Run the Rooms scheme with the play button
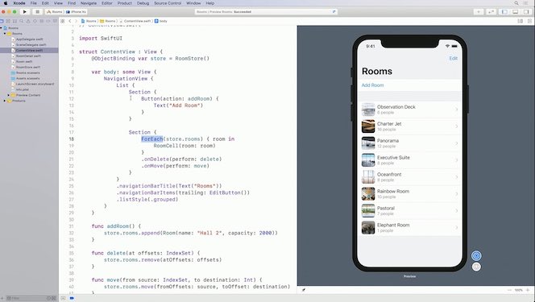This screenshot has width=535, height=302. (x=24, y=11)
